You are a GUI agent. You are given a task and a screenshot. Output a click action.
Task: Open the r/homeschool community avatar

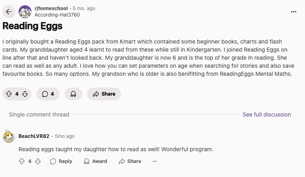[25, 12]
